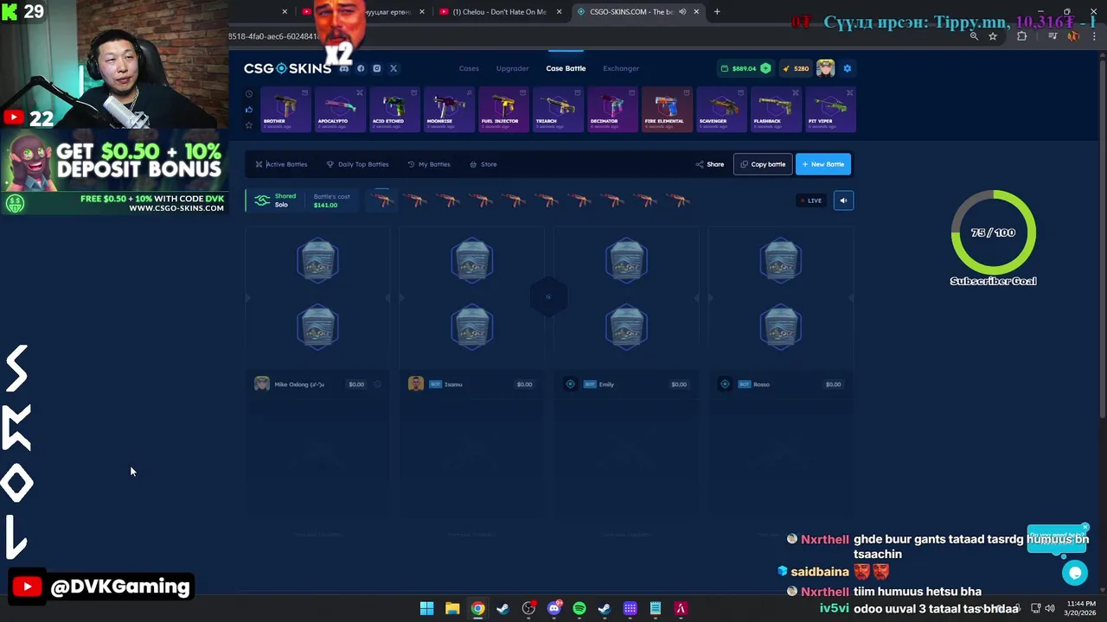This screenshot has width=1107, height=622.
Task: Open the Cases menu item
Action: 469,68
